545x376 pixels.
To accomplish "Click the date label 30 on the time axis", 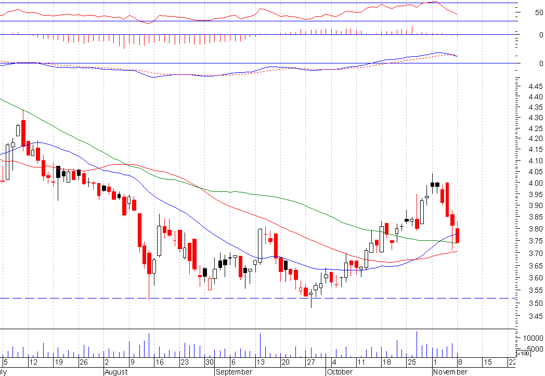I will 209,362.
